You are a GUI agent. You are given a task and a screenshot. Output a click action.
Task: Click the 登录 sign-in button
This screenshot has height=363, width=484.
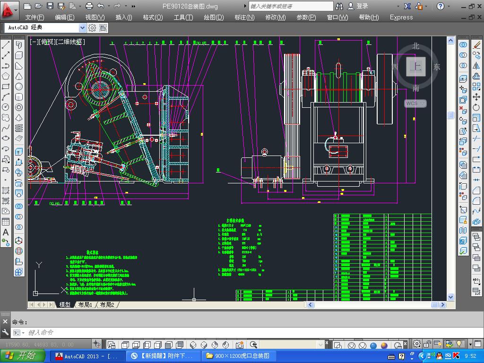click(362, 6)
